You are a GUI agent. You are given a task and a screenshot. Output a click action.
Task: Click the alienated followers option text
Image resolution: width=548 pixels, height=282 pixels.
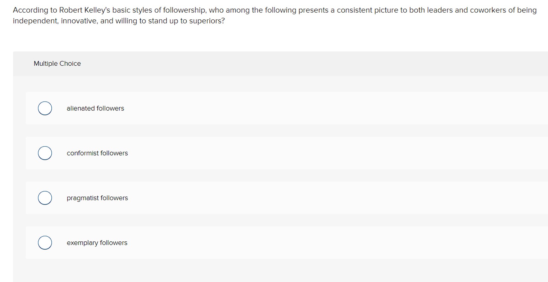click(95, 108)
